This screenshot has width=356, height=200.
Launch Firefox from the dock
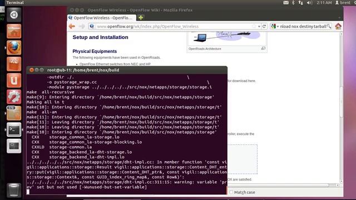(14, 48)
